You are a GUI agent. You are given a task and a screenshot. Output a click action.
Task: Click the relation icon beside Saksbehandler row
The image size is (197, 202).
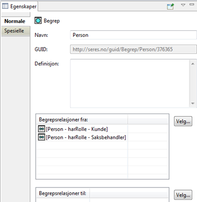(x=42, y=137)
